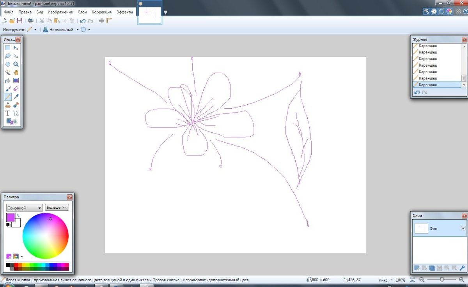Viewport: 468px width, 287px height.
Task: Open the Нормальный blend mode dropdown
Action: tap(78, 30)
